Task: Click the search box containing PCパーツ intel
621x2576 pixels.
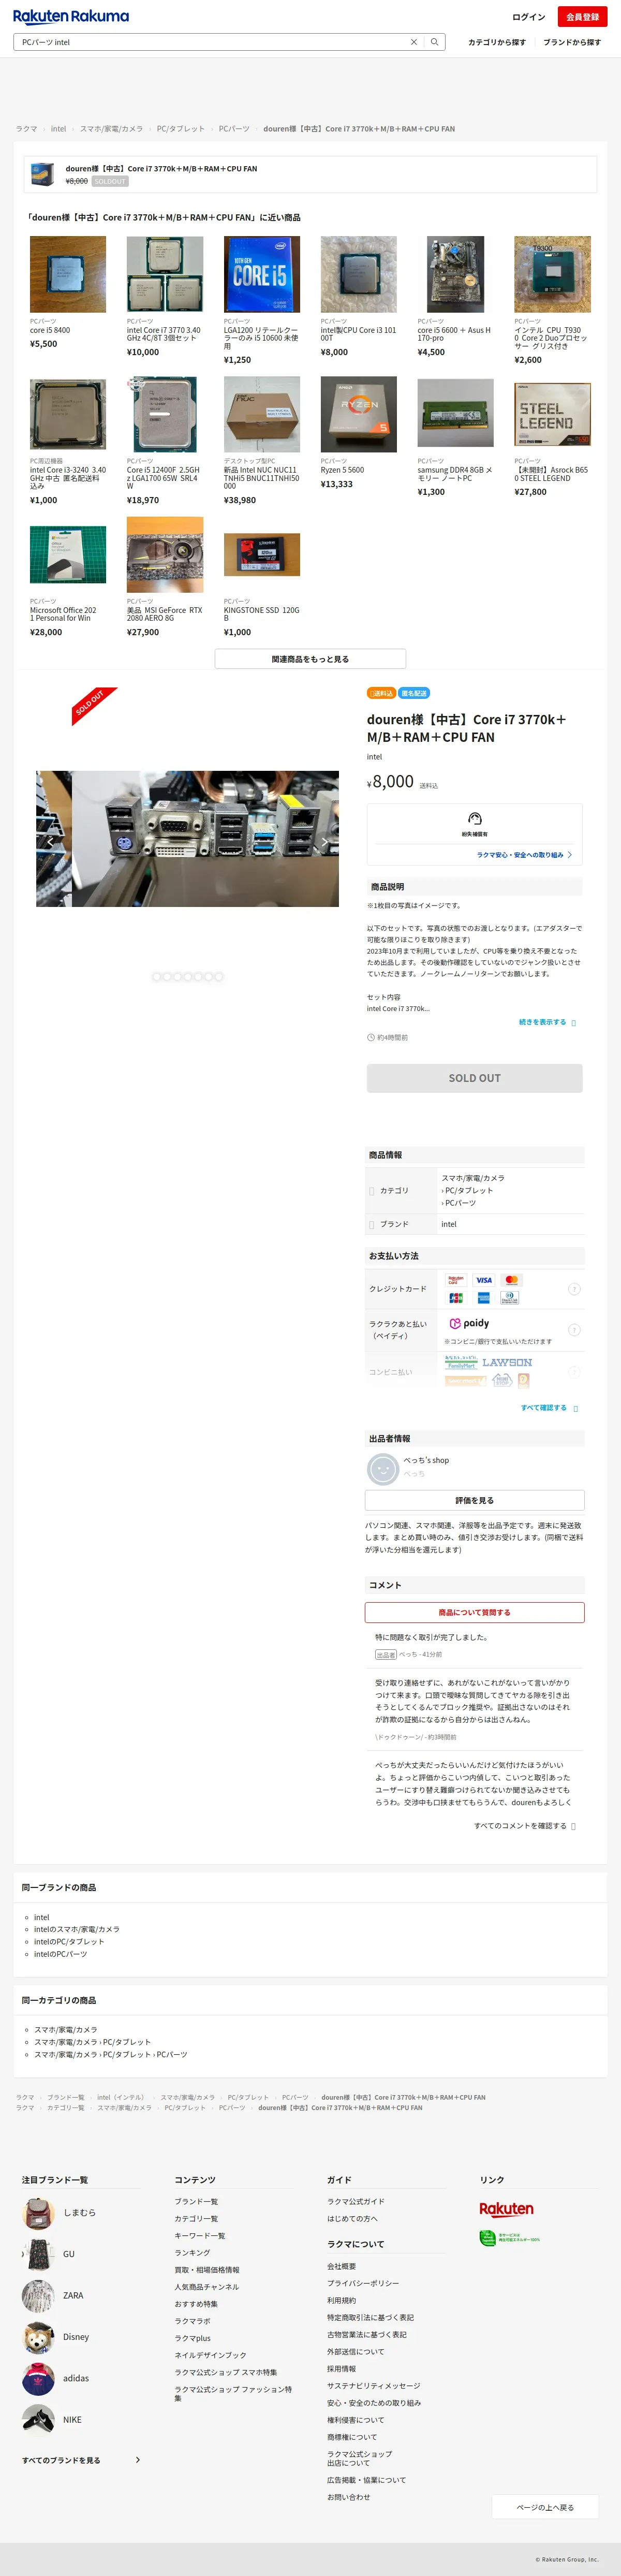Action: coord(228,42)
